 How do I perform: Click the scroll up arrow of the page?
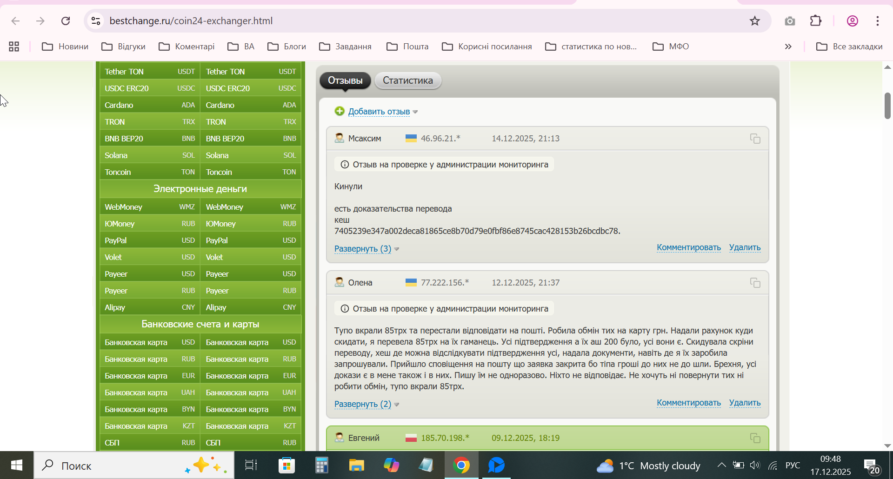click(x=887, y=67)
